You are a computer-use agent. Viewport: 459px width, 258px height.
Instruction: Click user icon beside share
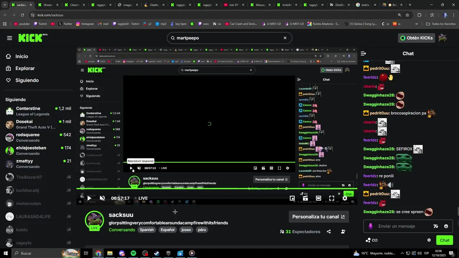click(x=343, y=231)
